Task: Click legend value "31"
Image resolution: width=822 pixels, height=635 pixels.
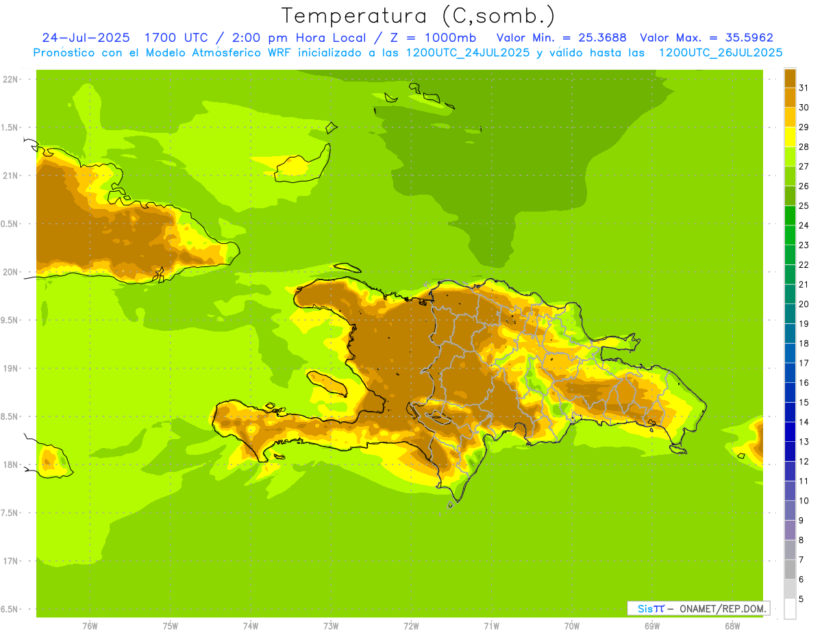Action: 804,88
